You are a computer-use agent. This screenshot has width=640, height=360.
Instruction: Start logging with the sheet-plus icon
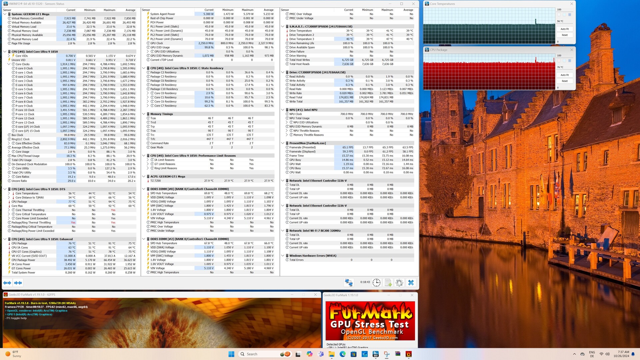388,283
